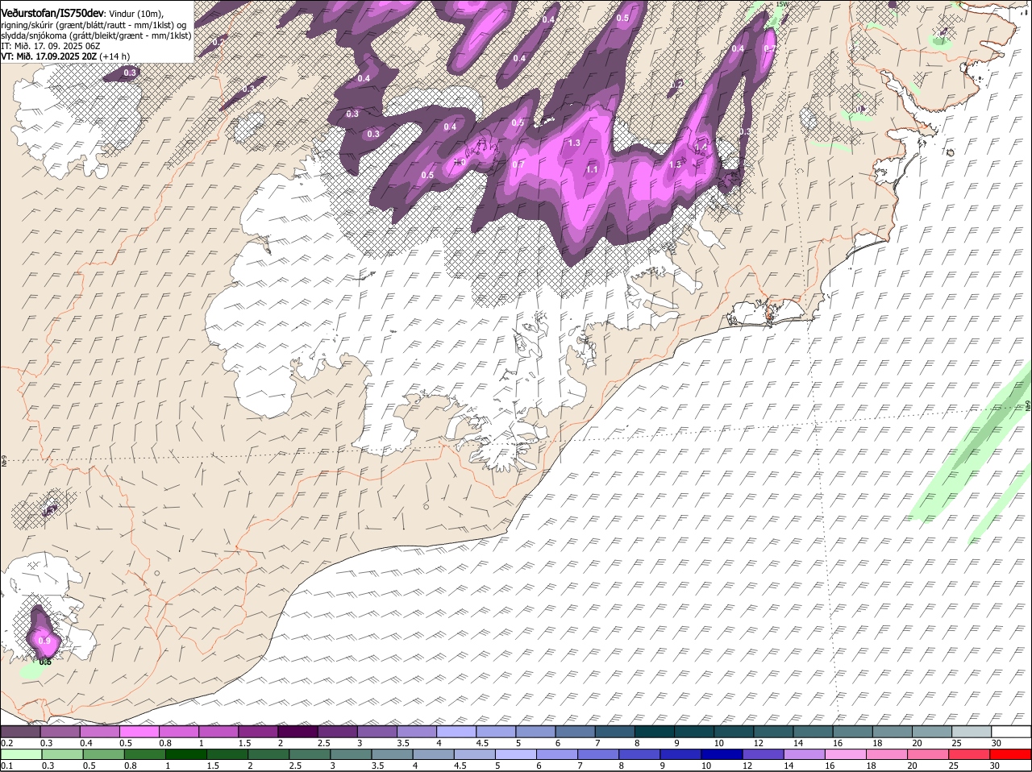The height and width of the screenshot is (772, 1032).
Task: Click the IT initial time 'Mið. 17. 09. 2025 06Z'
Action: (x=58, y=46)
